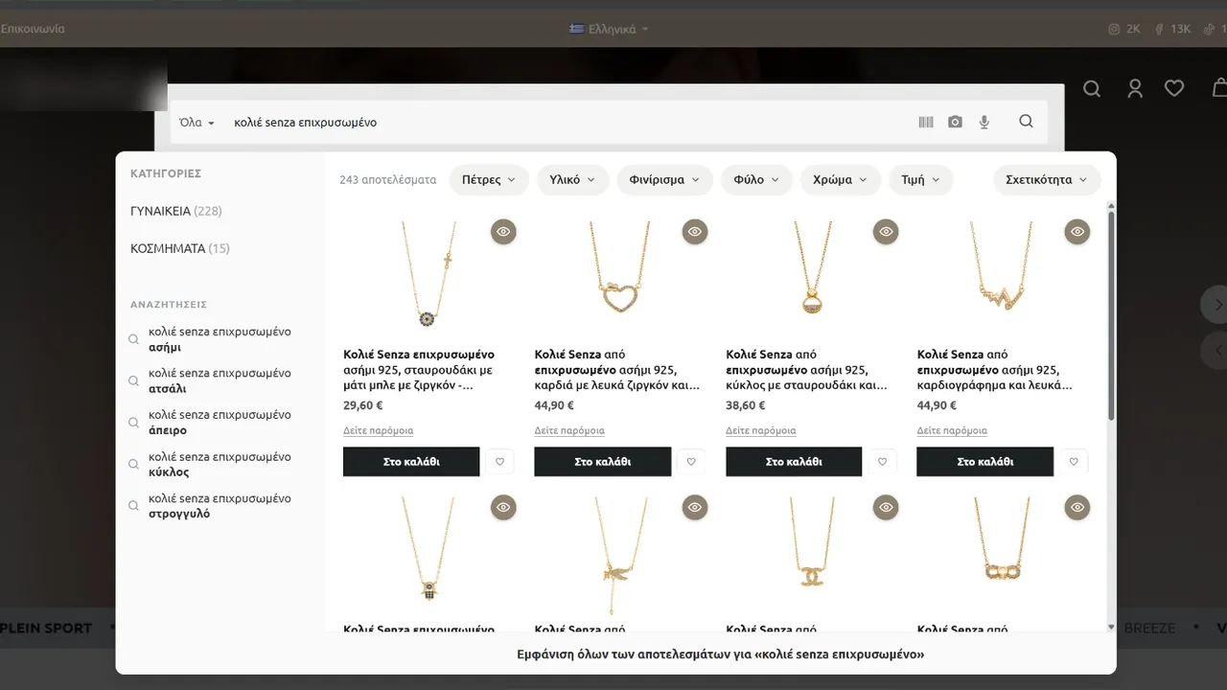1227x690 pixels.
Task: Select the ΚΟΣΜΗΜΑΤΑ (15) category
Action: [180, 248]
